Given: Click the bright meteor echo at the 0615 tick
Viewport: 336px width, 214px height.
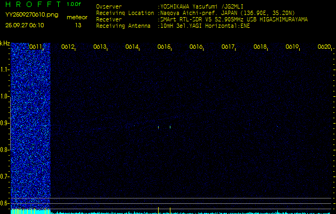Looking at the screenshot, I should tap(170, 127).
